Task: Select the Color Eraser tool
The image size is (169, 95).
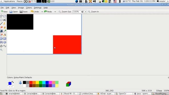Action: (x=1, y=35)
